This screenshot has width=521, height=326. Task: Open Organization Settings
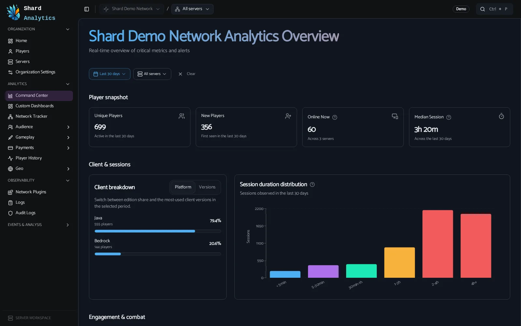tap(39, 72)
